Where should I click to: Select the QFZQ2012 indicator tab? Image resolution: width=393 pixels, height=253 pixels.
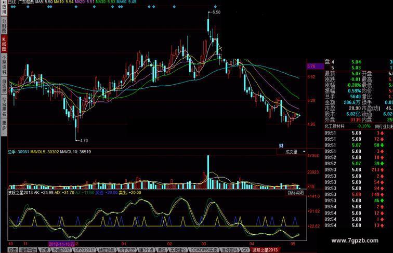pyautogui.click(x=84, y=250)
